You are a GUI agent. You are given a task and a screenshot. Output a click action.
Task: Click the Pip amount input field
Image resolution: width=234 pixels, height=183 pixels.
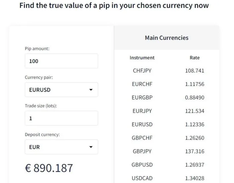[x=61, y=61]
